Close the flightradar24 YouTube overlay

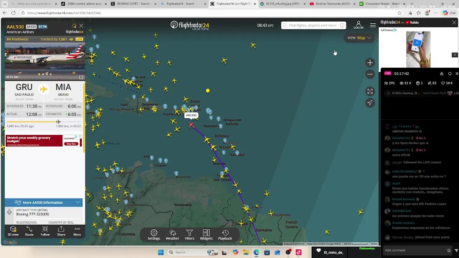pos(454,23)
